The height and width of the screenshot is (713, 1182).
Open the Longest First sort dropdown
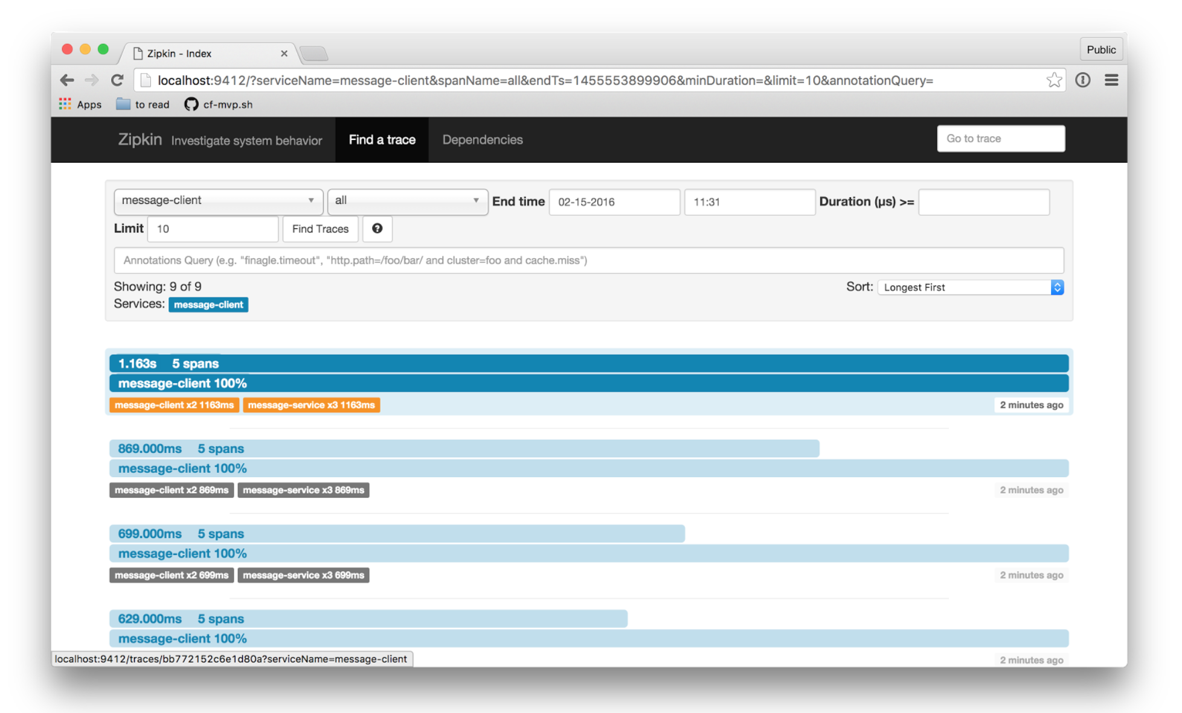coord(970,287)
